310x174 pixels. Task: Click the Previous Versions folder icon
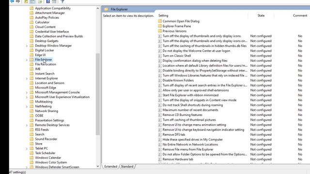160,31
